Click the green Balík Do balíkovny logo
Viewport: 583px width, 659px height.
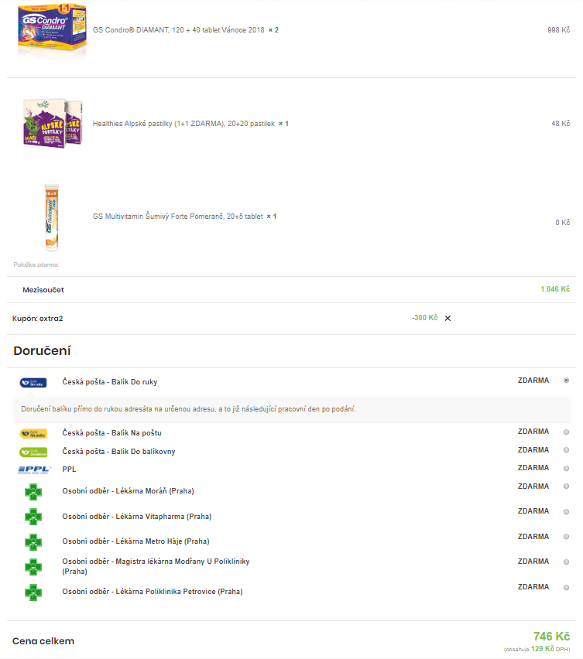click(x=33, y=452)
